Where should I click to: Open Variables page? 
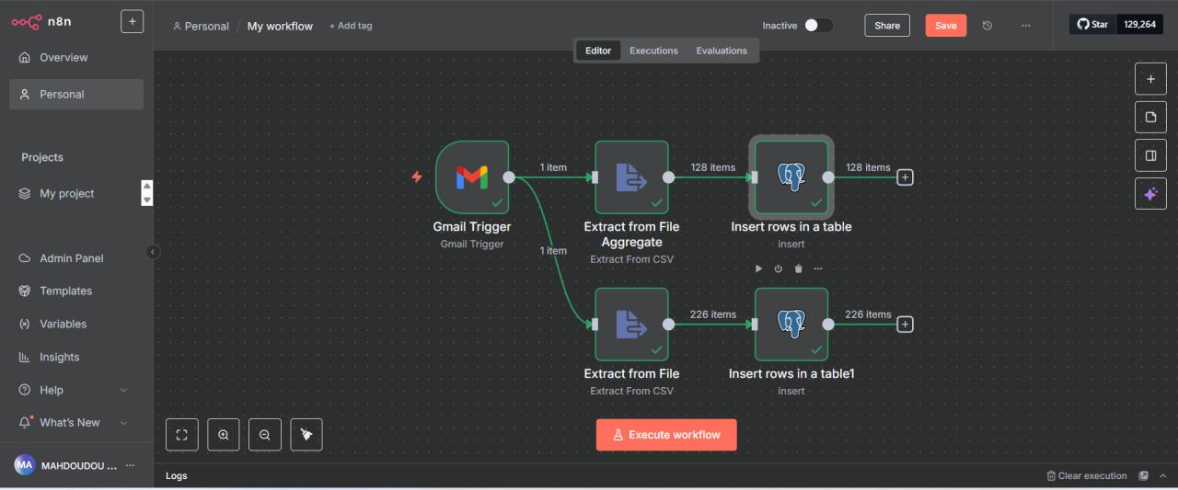[63, 324]
